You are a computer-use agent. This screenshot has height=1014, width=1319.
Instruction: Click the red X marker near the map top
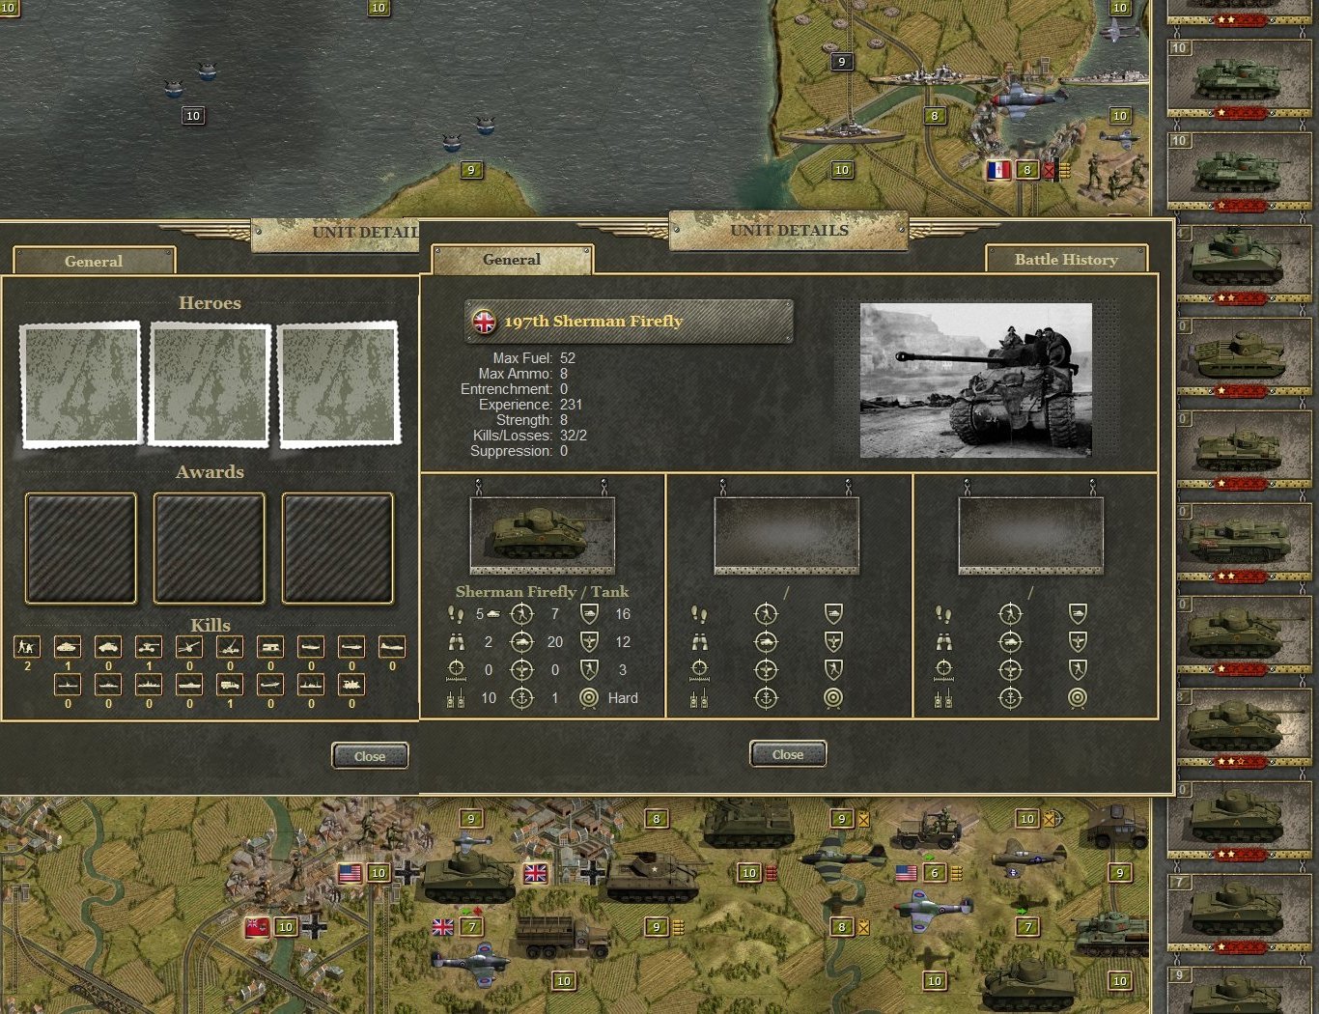pyautogui.click(x=1051, y=169)
